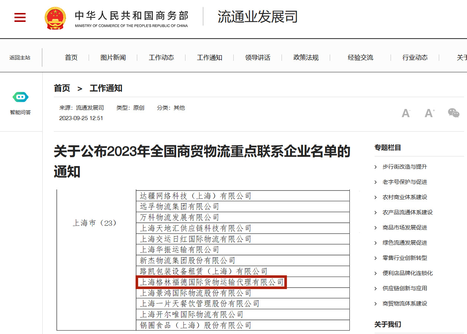Open 零售行业创新转型 topic link
Screen dimensions: 467x334
click(405, 258)
